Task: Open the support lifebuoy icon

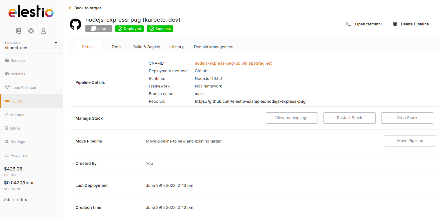Action: click(x=31, y=31)
